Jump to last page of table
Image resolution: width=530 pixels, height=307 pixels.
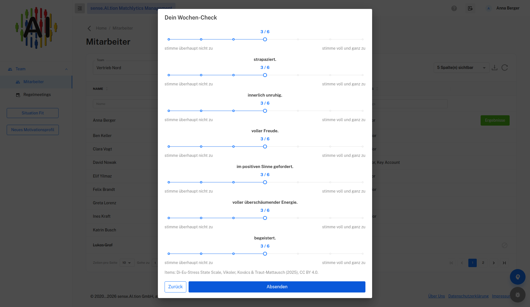504,263
